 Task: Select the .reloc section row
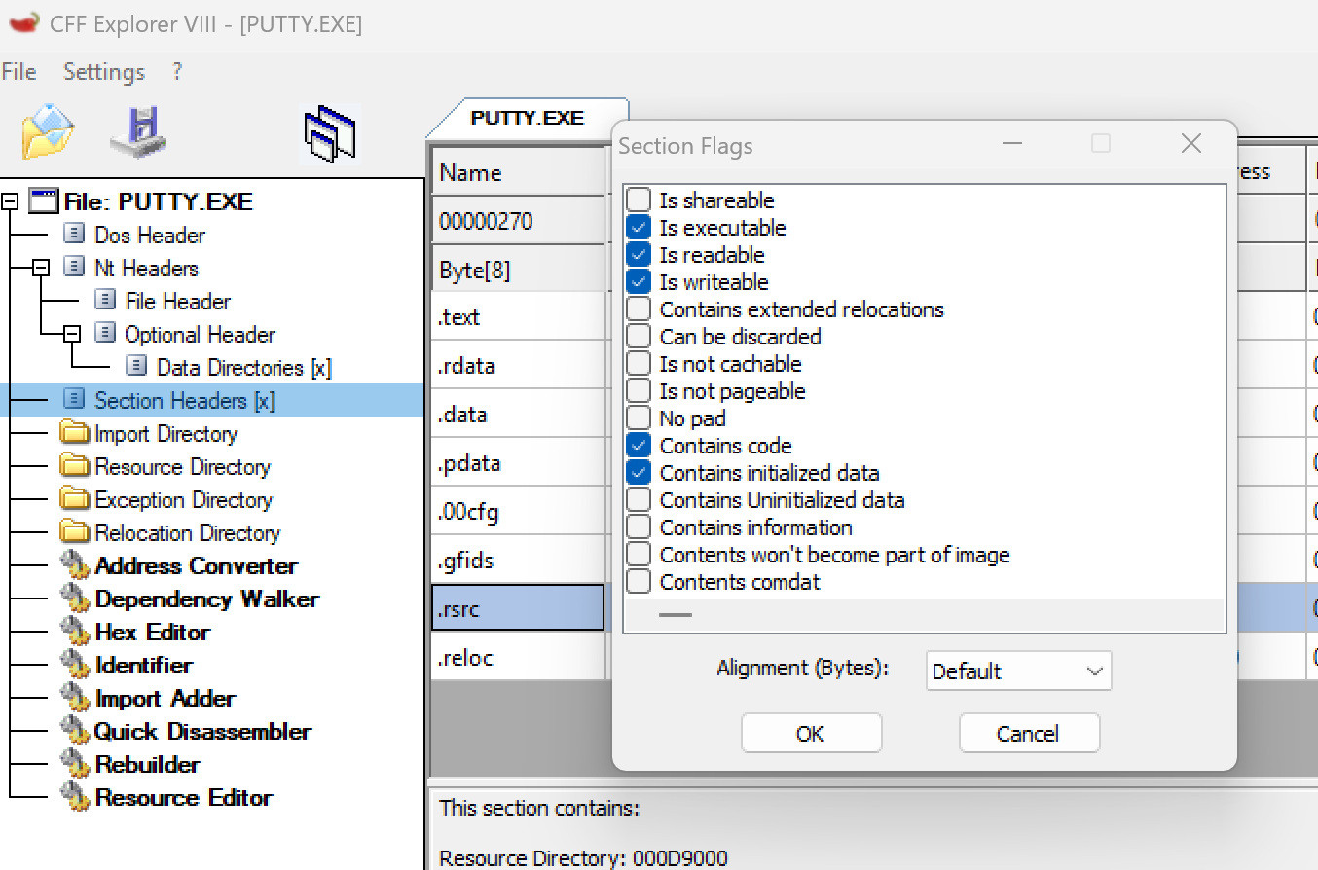(x=518, y=657)
